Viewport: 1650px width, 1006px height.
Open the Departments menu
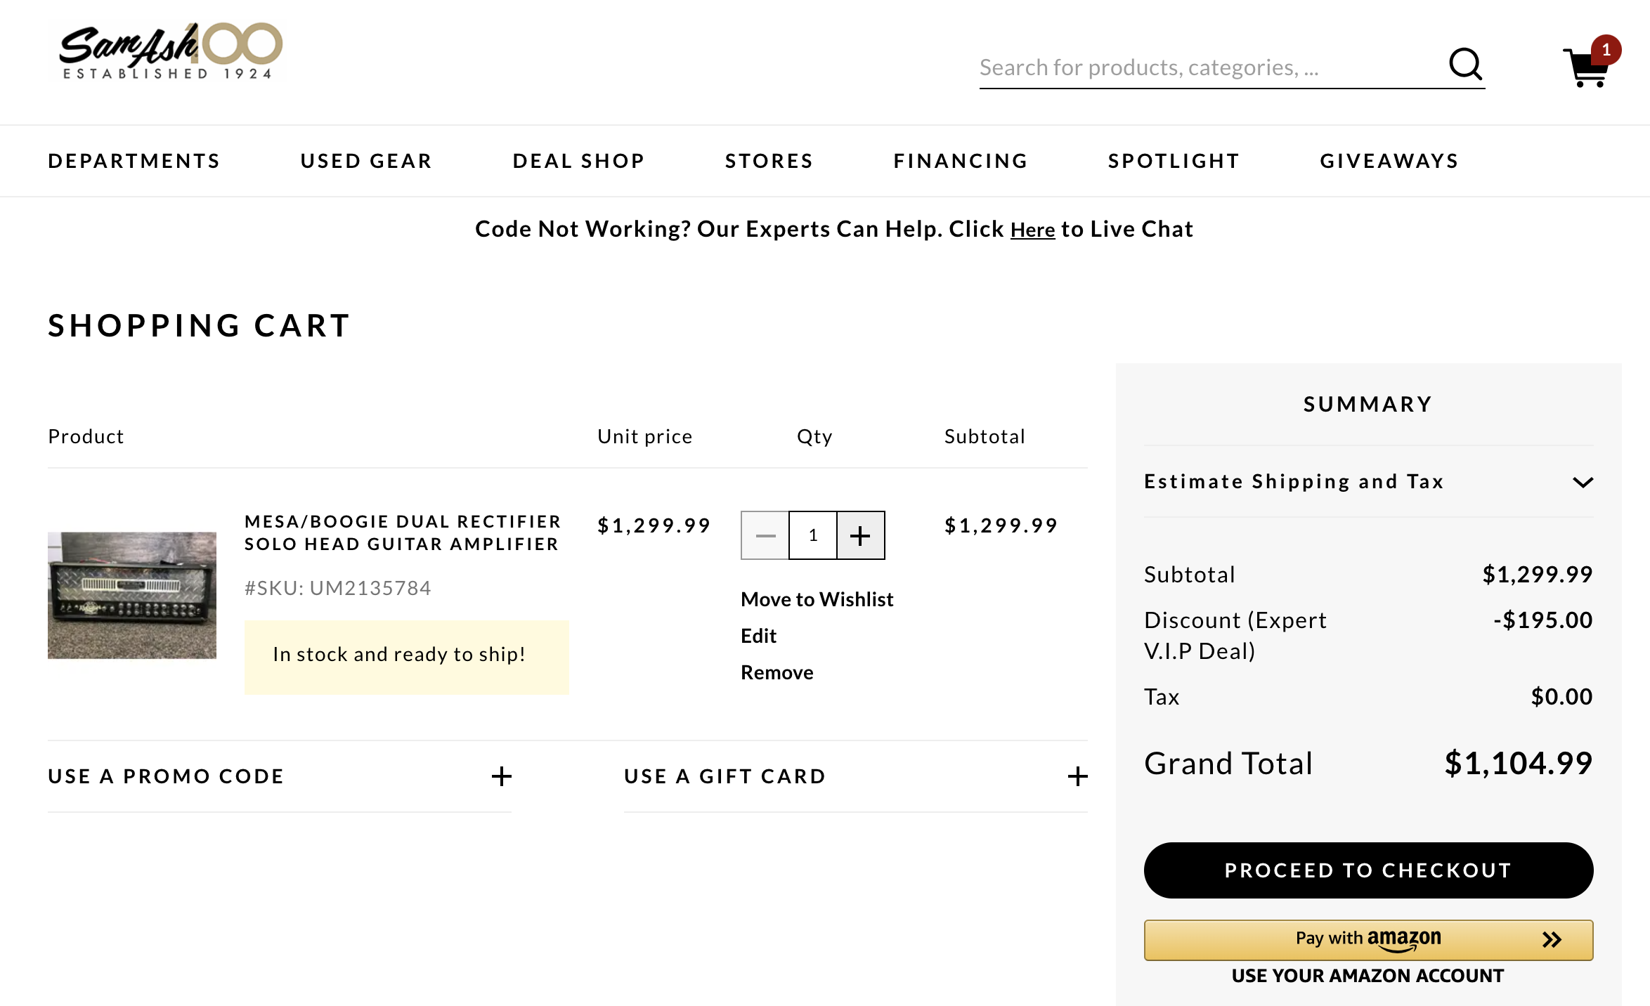click(134, 161)
